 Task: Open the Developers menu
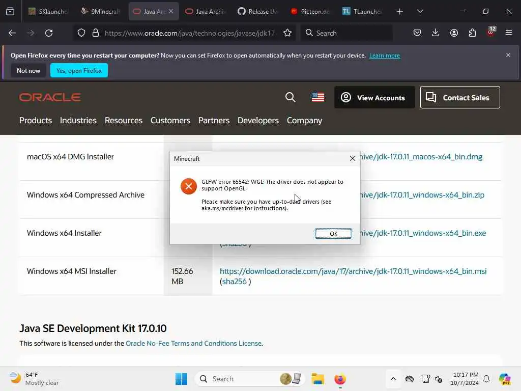point(258,120)
